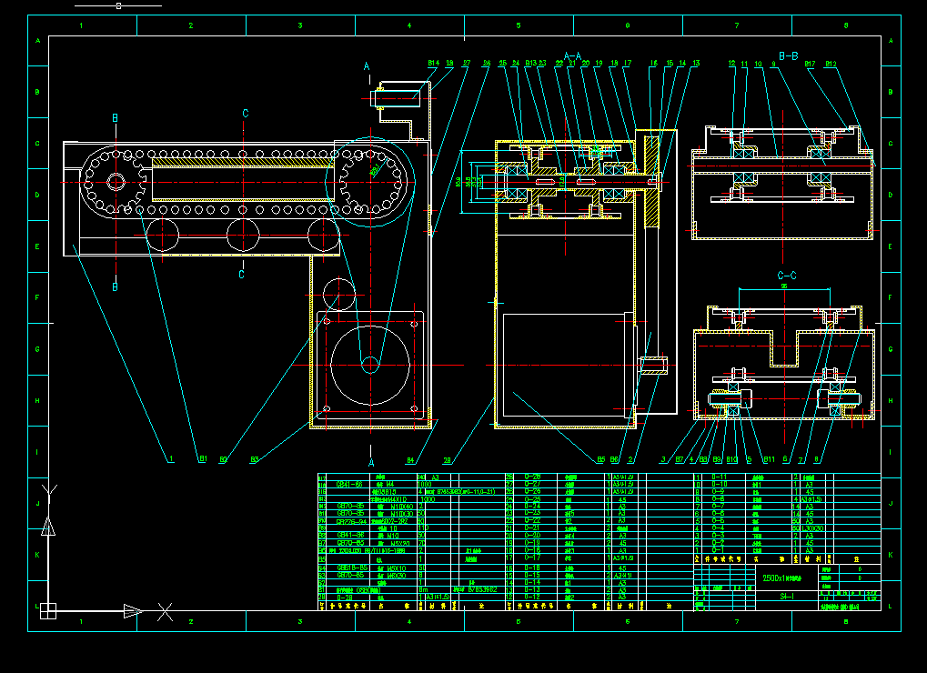Click the A-A section view label
The width and height of the screenshot is (927, 673).
(x=573, y=56)
